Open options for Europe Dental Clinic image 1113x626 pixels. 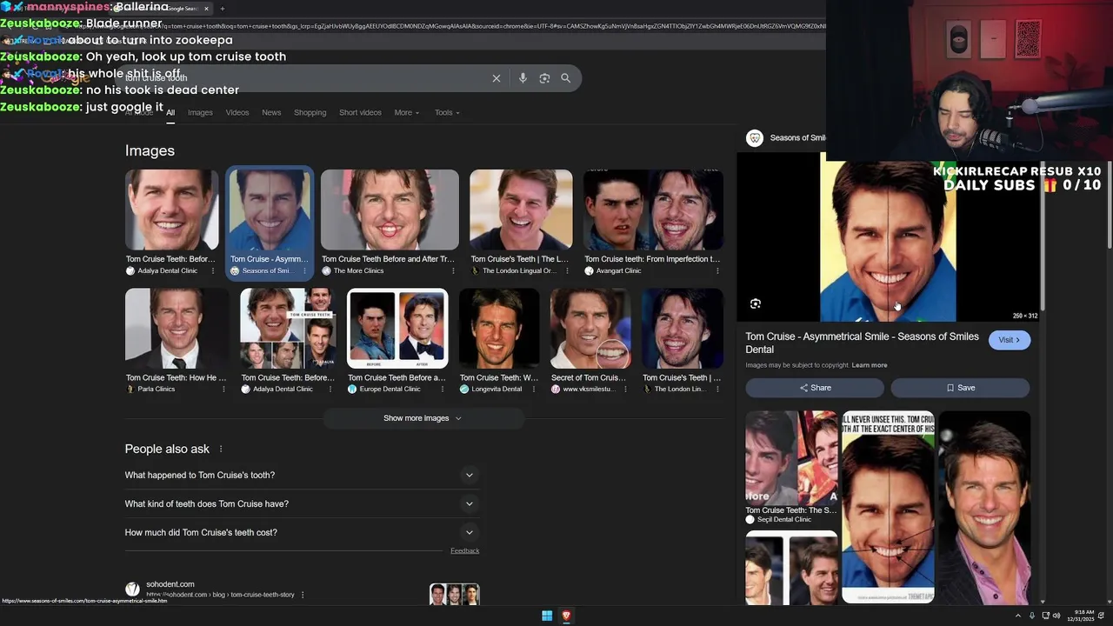tap(443, 389)
